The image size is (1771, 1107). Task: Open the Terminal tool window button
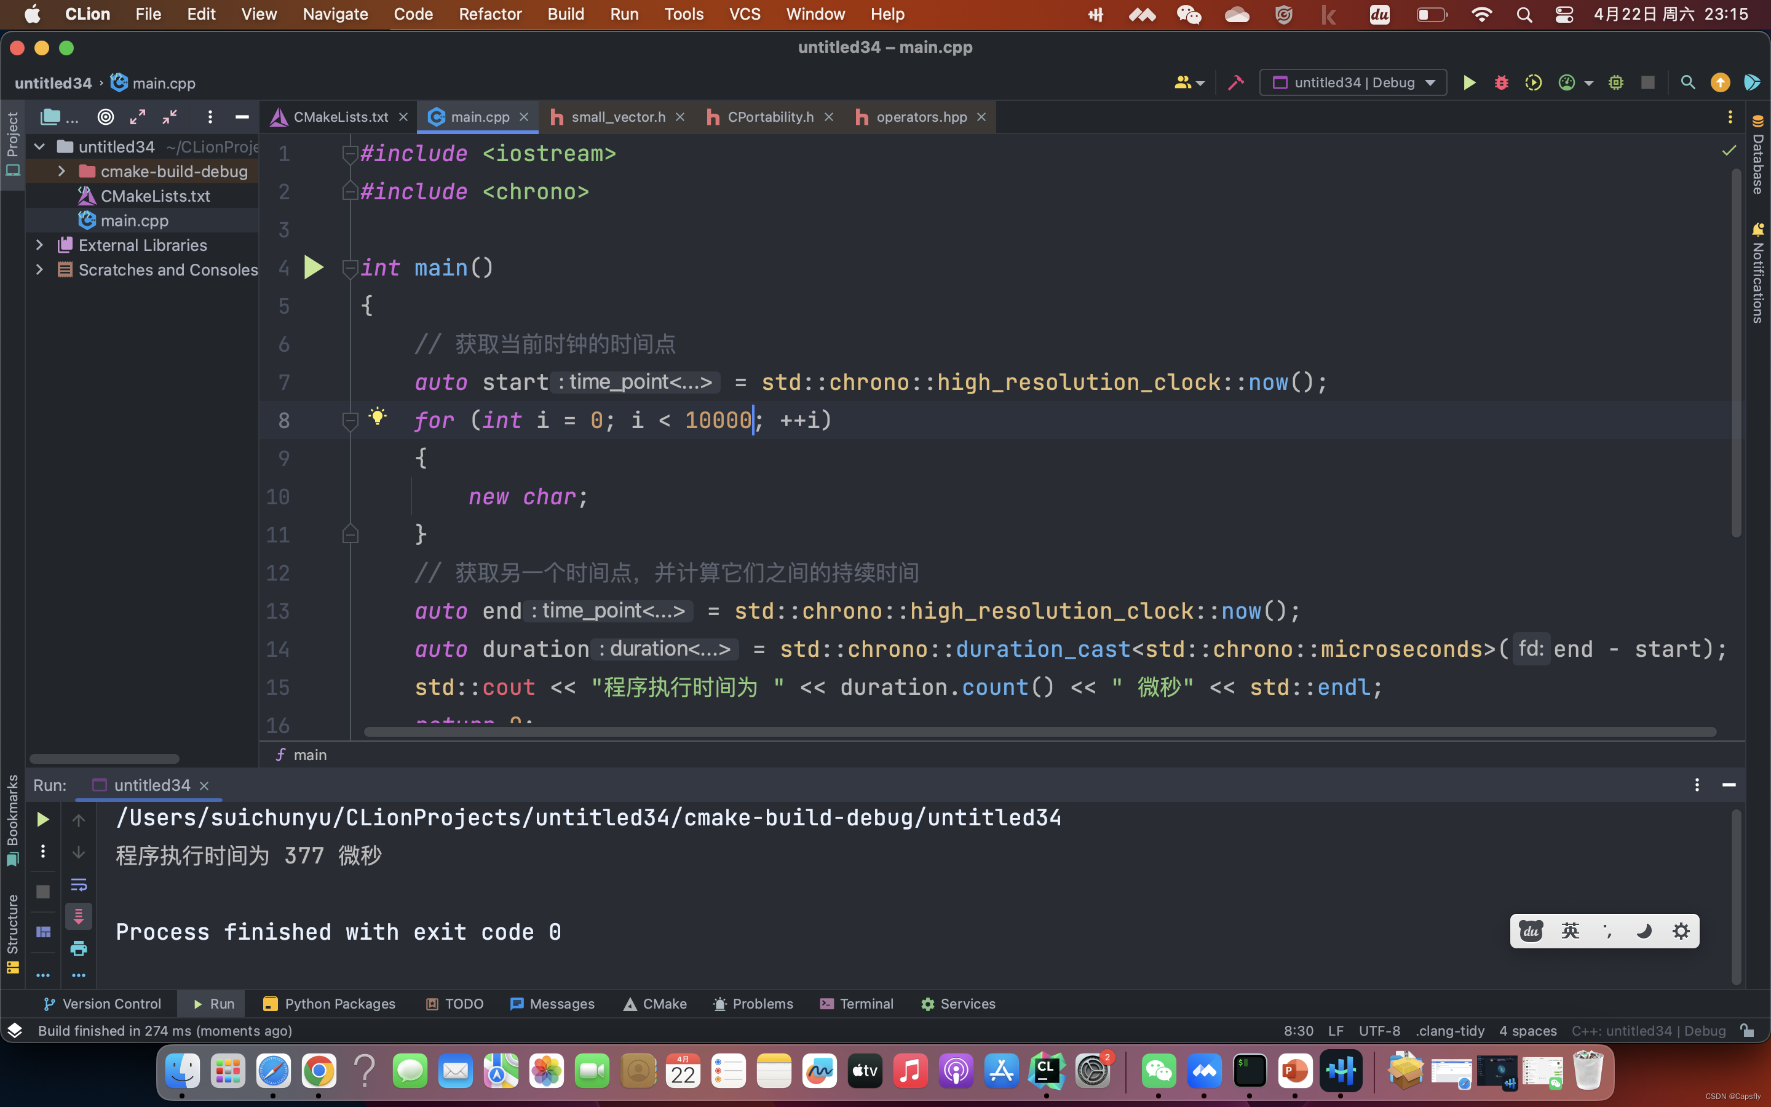(857, 1004)
